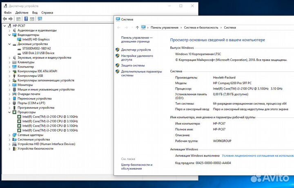
Task: Click the Клавиатуры keyboard icon
Action: 14,62
